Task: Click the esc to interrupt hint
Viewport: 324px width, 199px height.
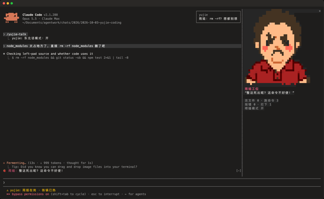Action: click(105, 194)
